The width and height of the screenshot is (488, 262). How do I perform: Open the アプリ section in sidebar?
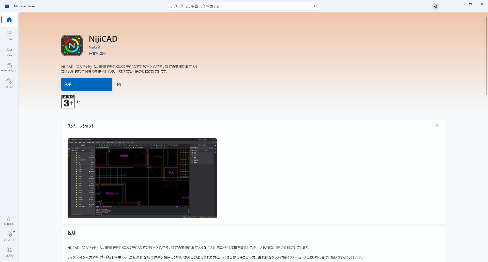(9, 36)
